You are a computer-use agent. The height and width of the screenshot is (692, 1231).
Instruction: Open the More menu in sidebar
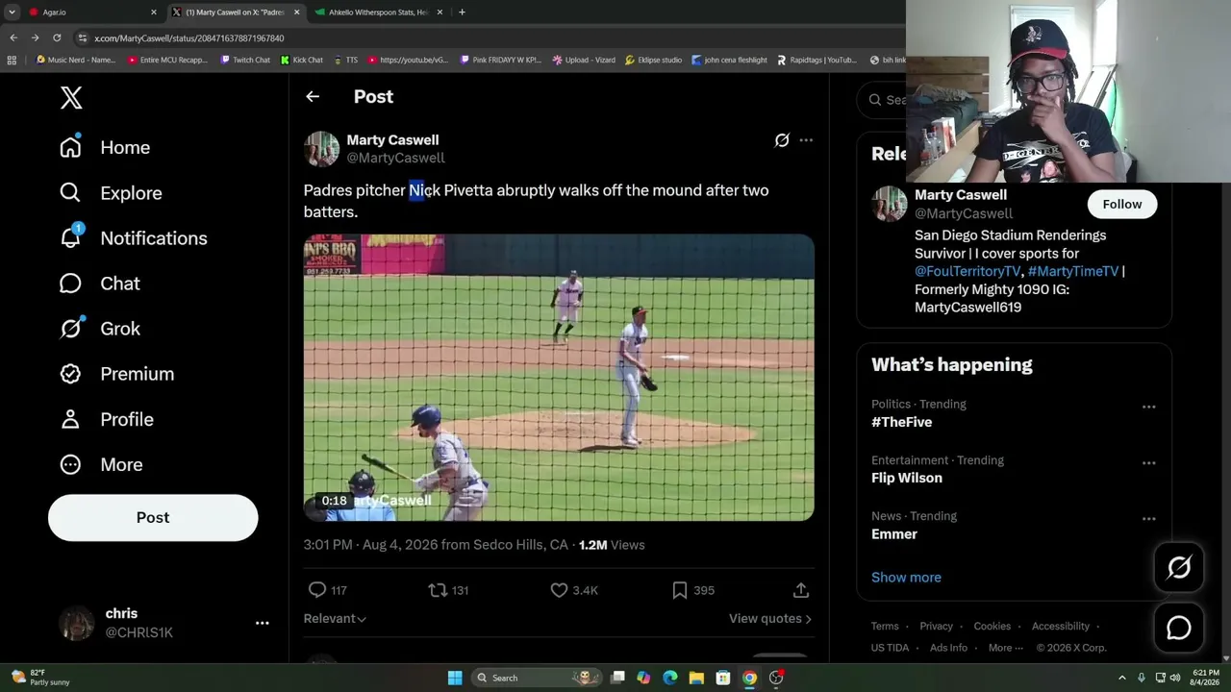pyautogui.click(x=100, y=464)
